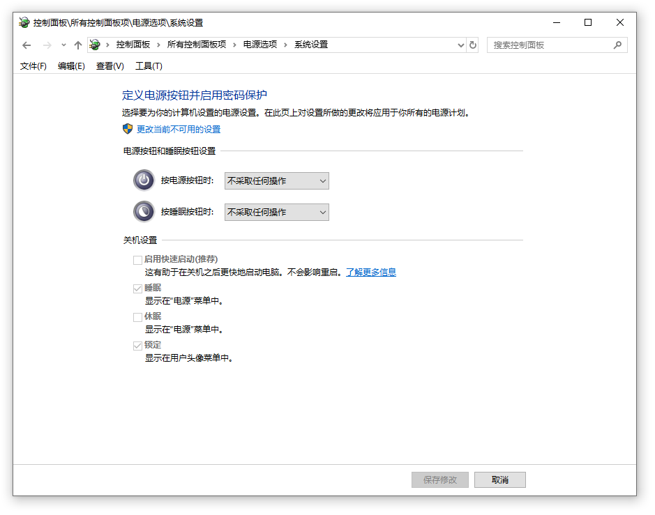Click the recent locations down chevron

coord(63,45)
